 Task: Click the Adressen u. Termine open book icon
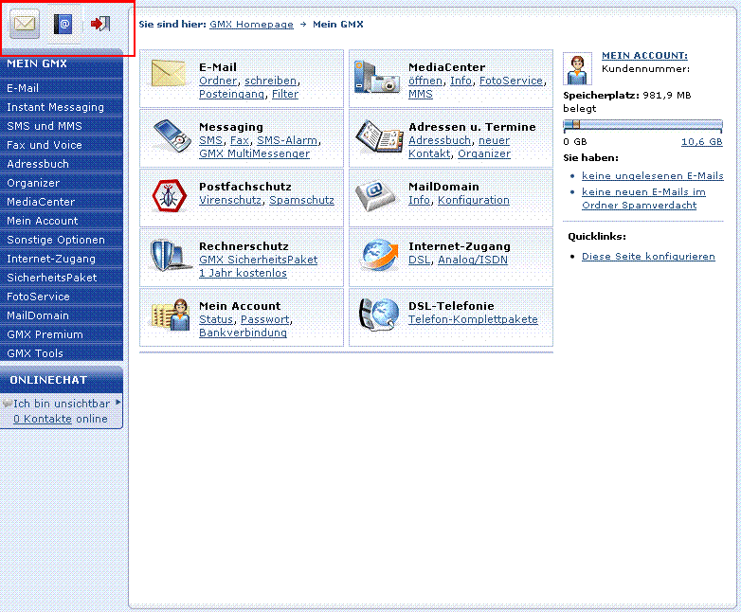point(379,136)
